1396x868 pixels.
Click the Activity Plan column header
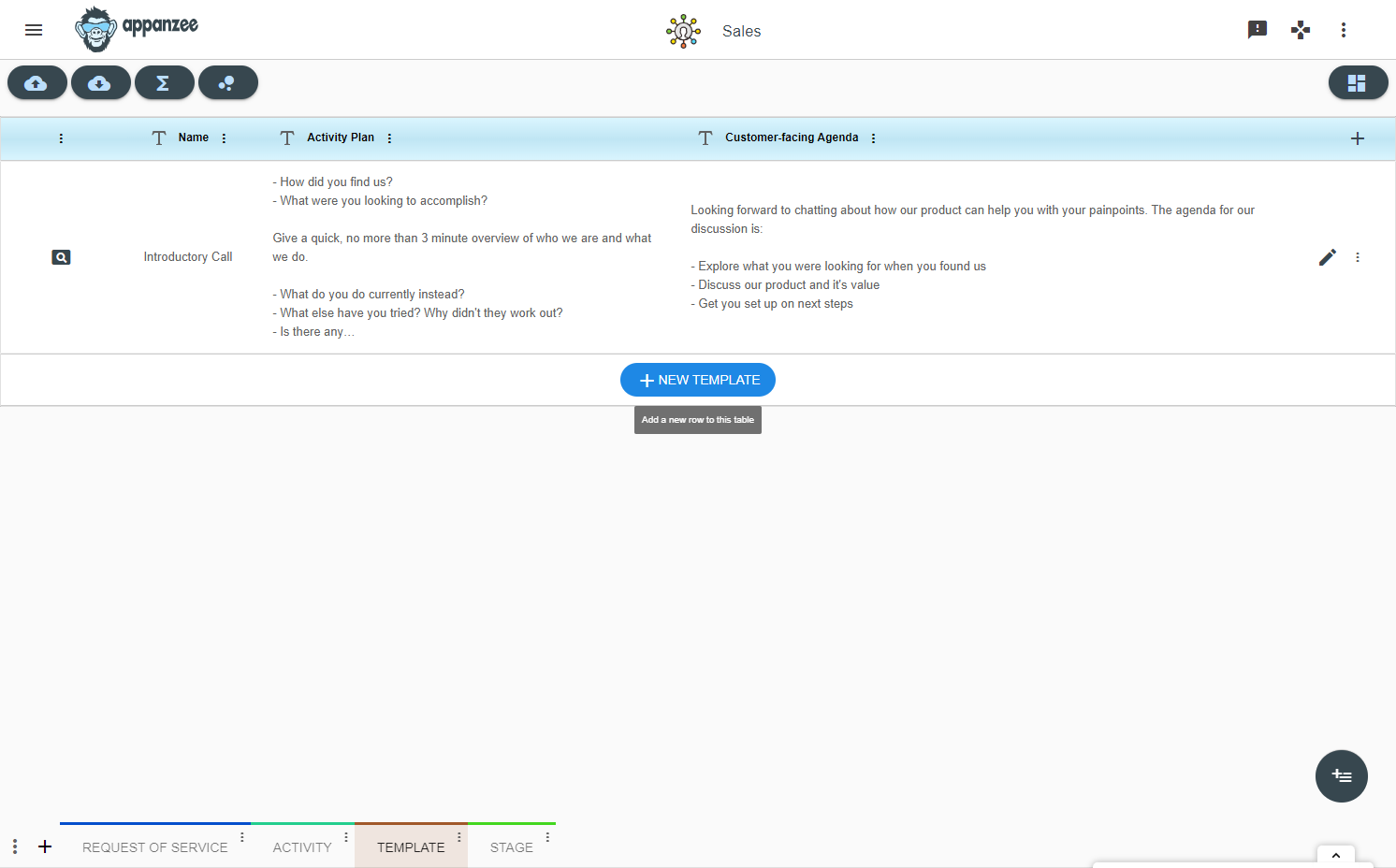[x=341, y=137]
